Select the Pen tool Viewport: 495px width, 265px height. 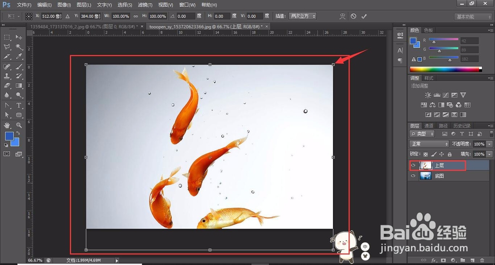coord(7,105)
